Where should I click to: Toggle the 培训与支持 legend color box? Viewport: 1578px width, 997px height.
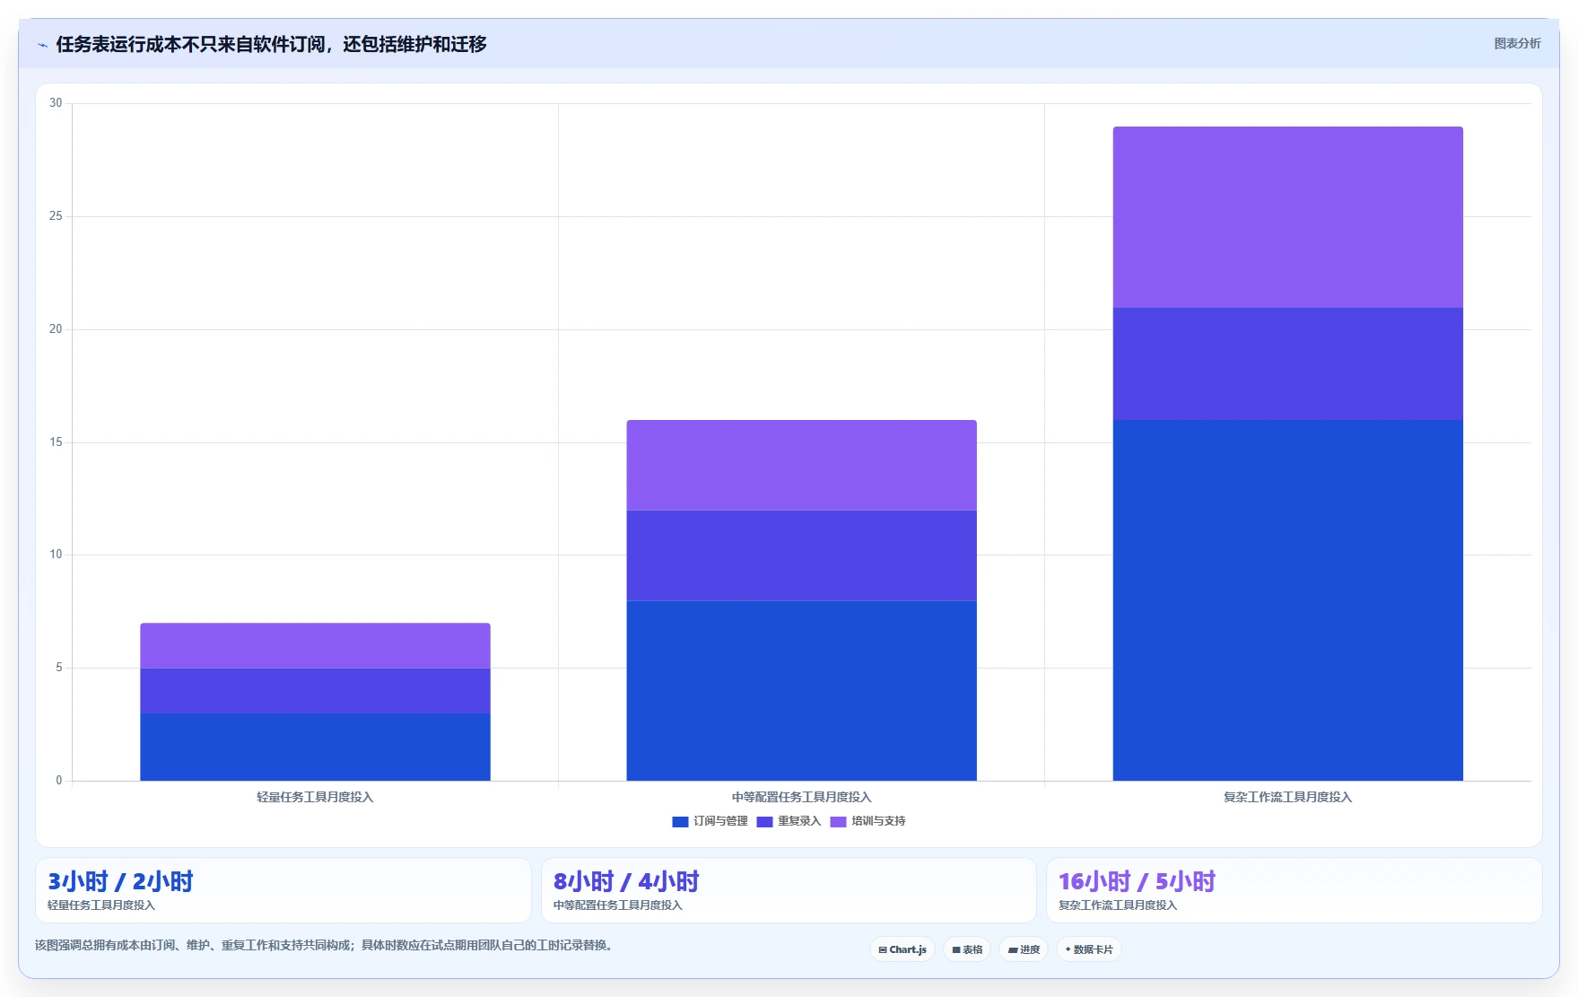838,821
